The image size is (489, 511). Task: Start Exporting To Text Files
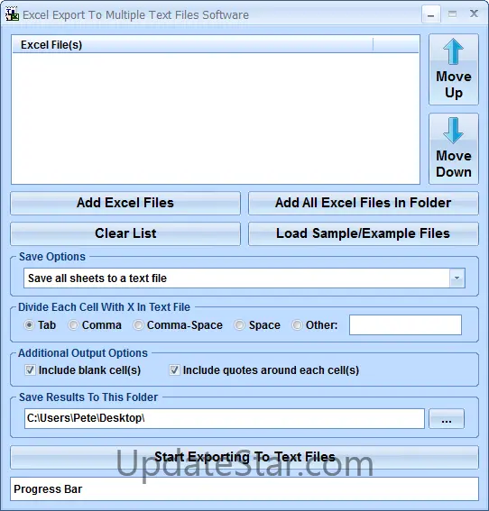[244, 457]
